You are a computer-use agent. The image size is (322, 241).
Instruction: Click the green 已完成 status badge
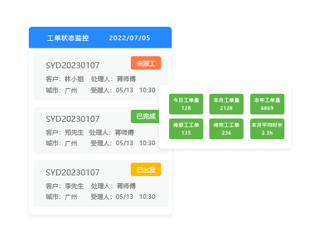pyautogui.click(x=145, y=116)
